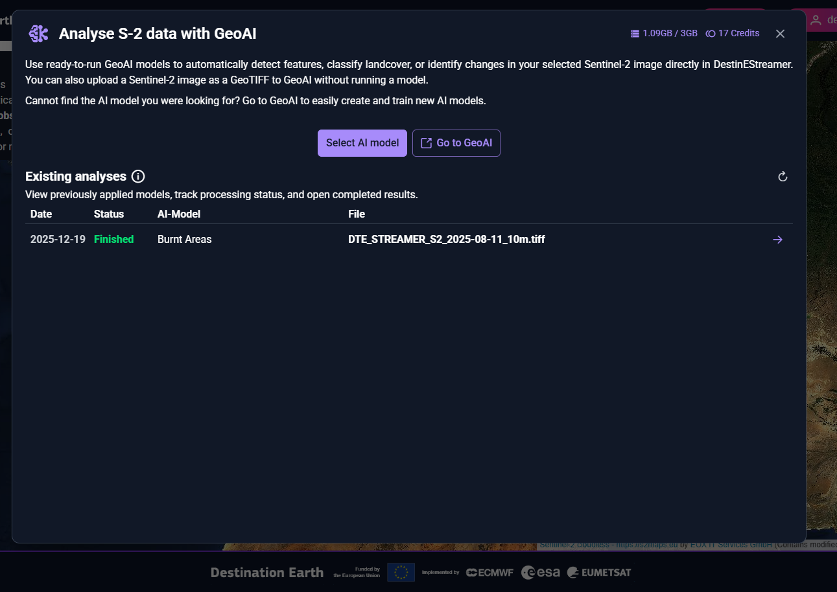Screen dimensions: 837x592
Task: Refresh the existing analyses list
Action: 783,177
